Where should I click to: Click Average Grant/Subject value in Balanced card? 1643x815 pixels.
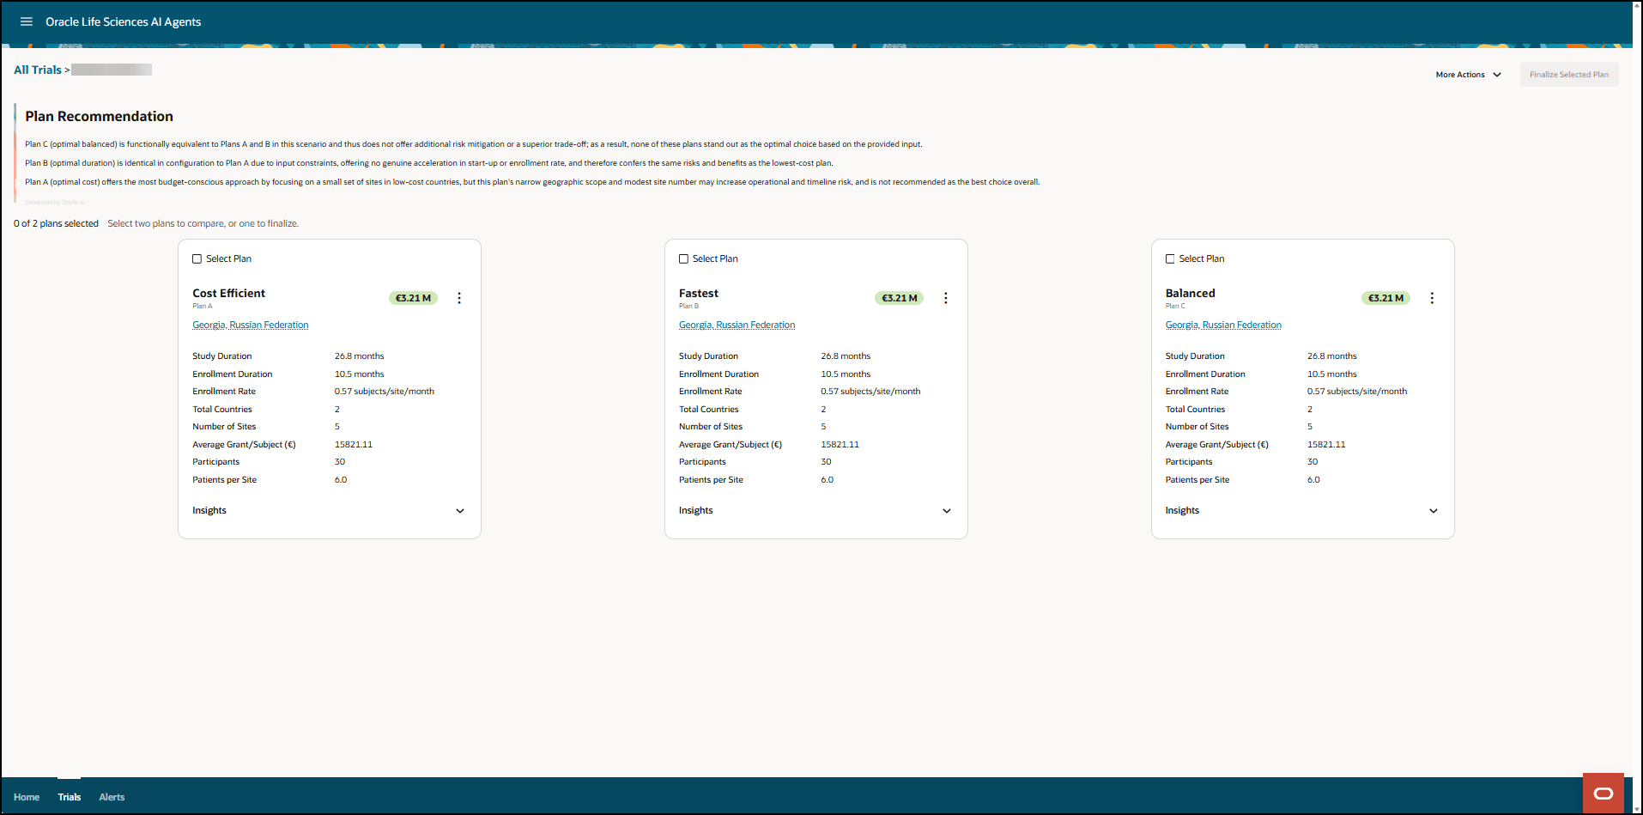point(1326,444)
